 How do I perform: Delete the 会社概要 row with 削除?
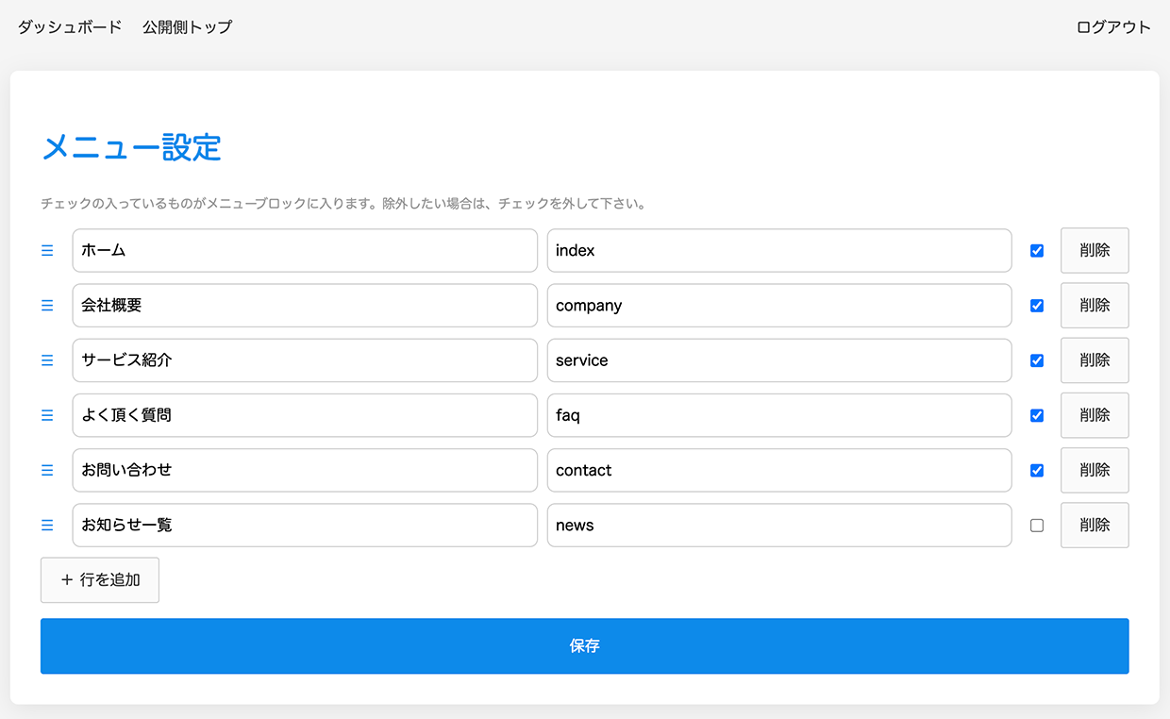click(x=1095, y=306)
